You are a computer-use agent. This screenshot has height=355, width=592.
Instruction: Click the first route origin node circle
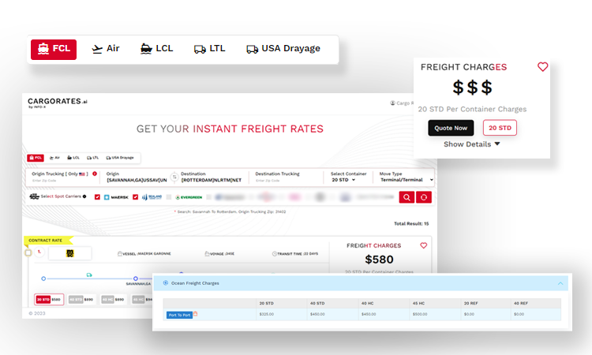click(x=43, y=278)
